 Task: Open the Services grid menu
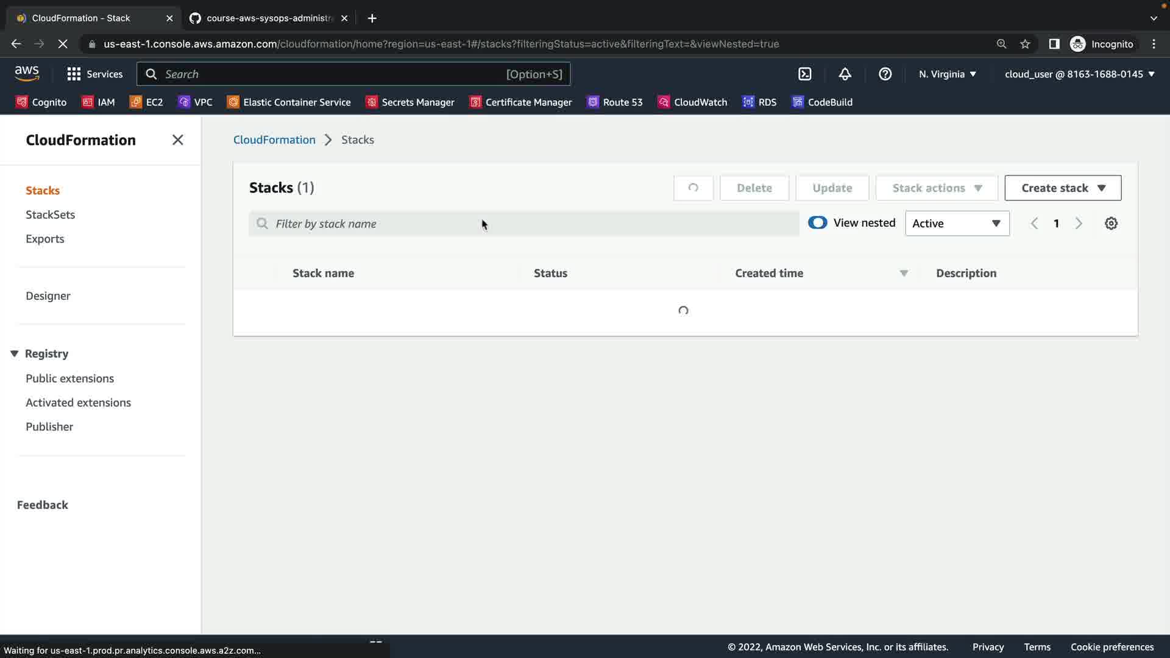coord(94,74)
